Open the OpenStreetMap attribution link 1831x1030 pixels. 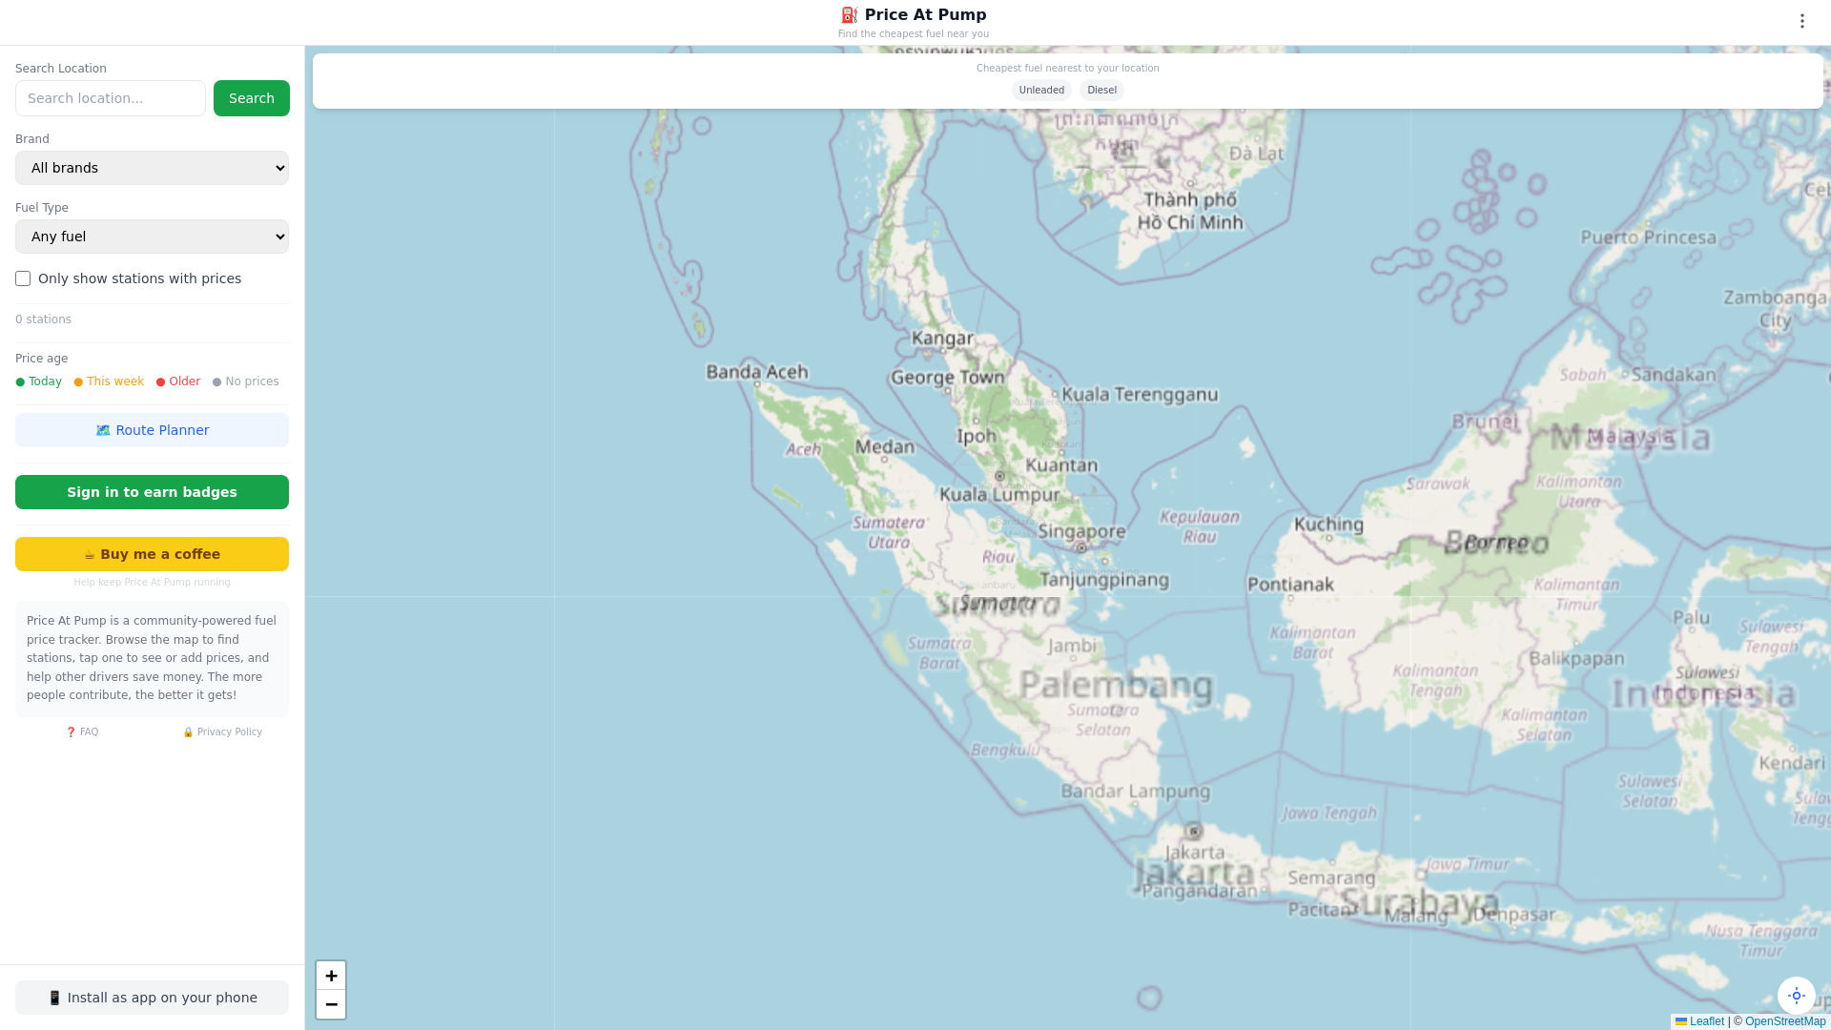click(1784, 1021)
